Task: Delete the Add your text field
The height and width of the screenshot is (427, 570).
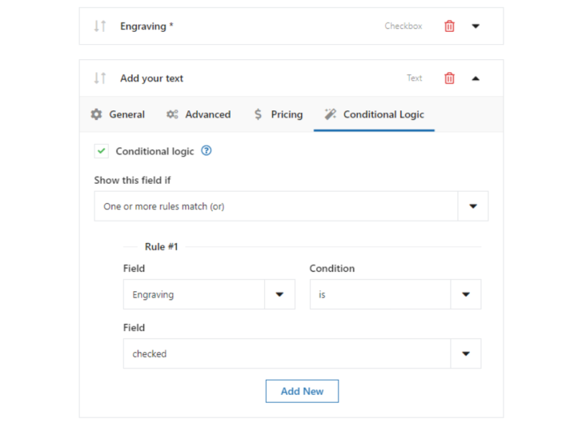Action: (449, 78)
